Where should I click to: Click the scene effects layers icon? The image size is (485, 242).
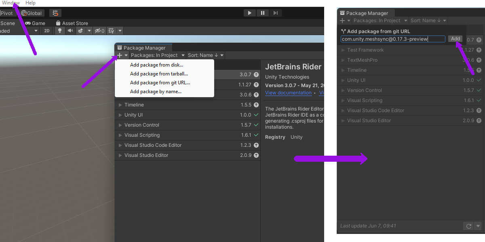(x=80, y=31)
